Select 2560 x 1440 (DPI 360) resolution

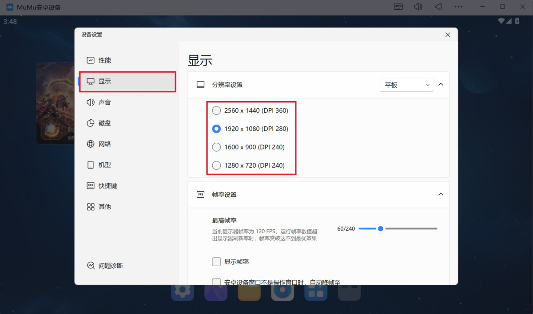pyautogui.click(x=216, y=110)
